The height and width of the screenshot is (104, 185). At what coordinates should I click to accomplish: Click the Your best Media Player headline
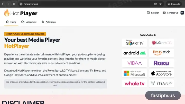click(x=32, y=40)
